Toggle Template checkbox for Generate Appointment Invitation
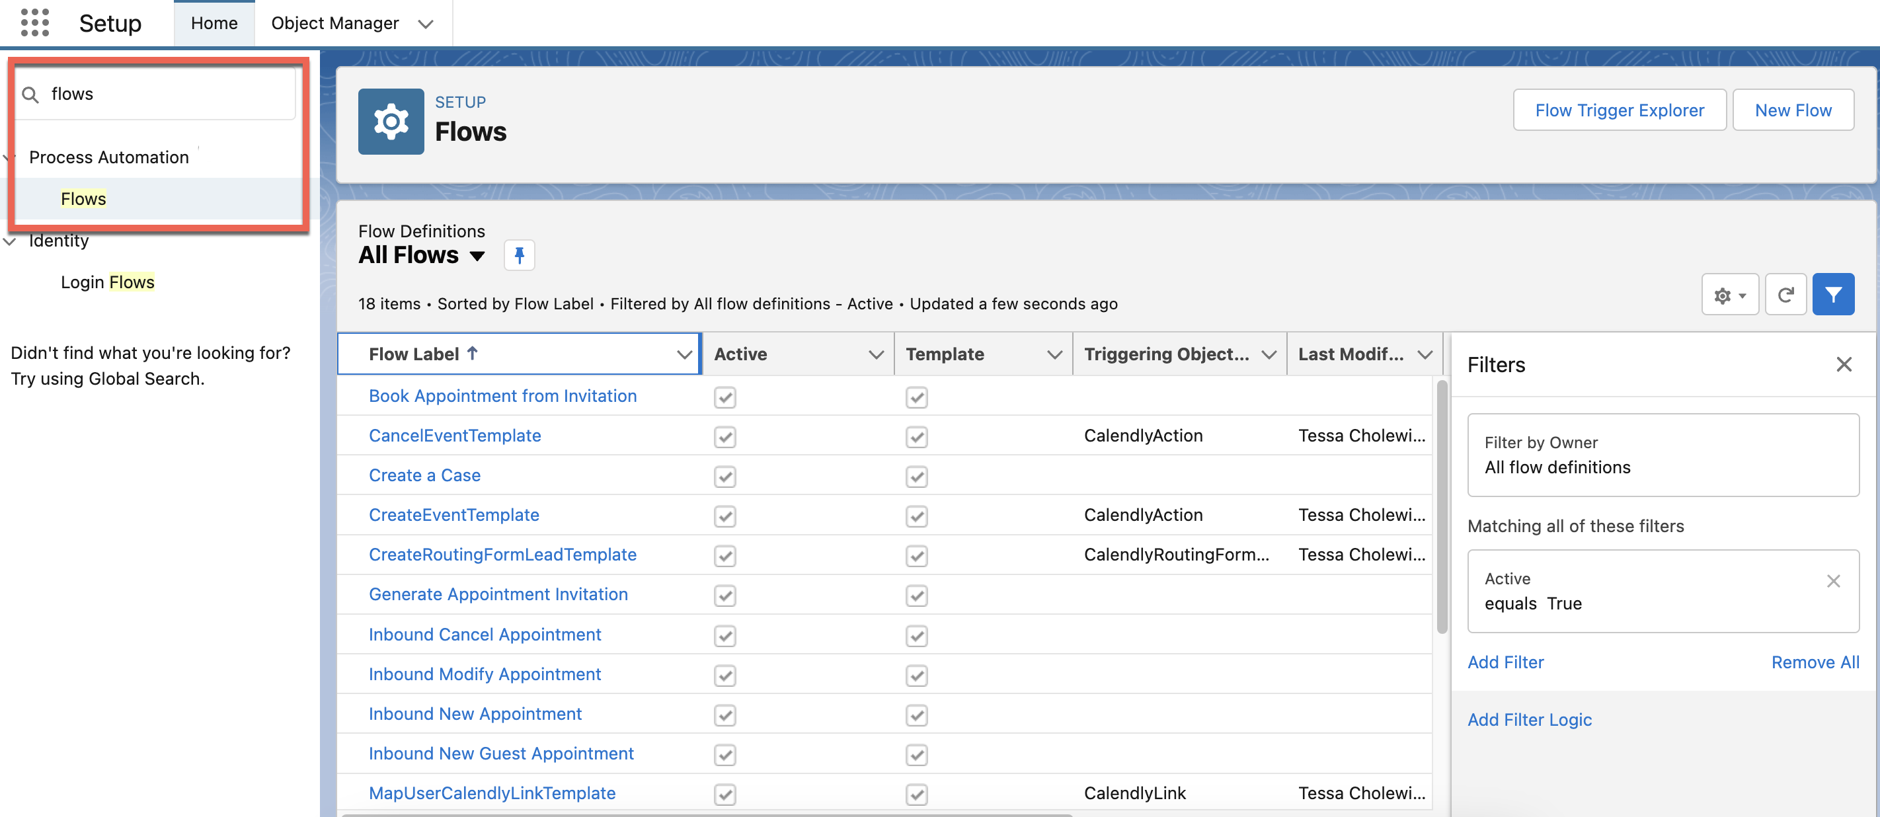Viewport: 1880px width, 817px height. pos(917,596)
